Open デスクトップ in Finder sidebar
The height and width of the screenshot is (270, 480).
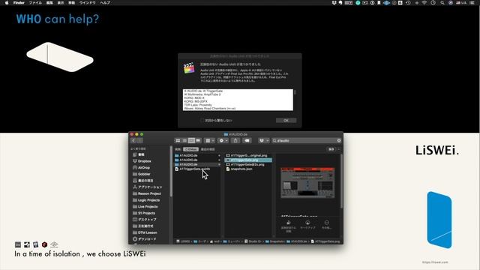click(x=147, y=220)
